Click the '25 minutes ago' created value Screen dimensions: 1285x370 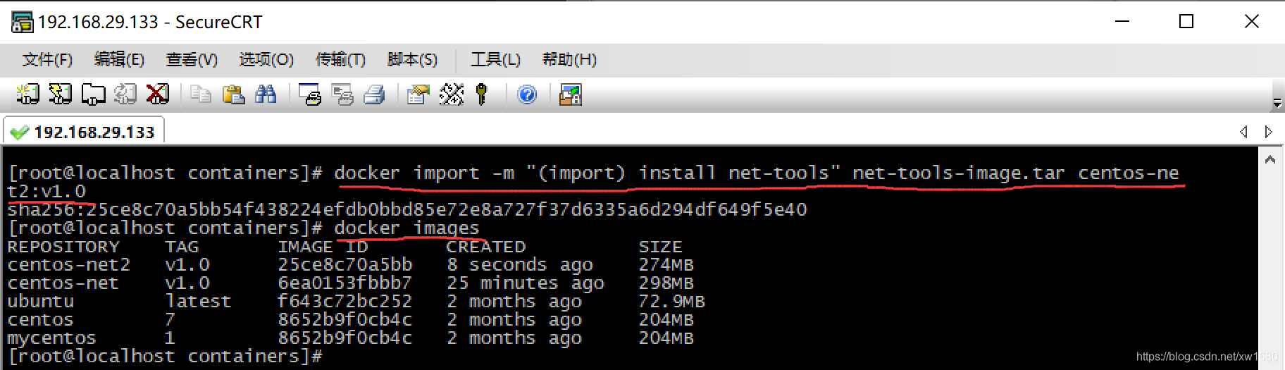point(525,283)
